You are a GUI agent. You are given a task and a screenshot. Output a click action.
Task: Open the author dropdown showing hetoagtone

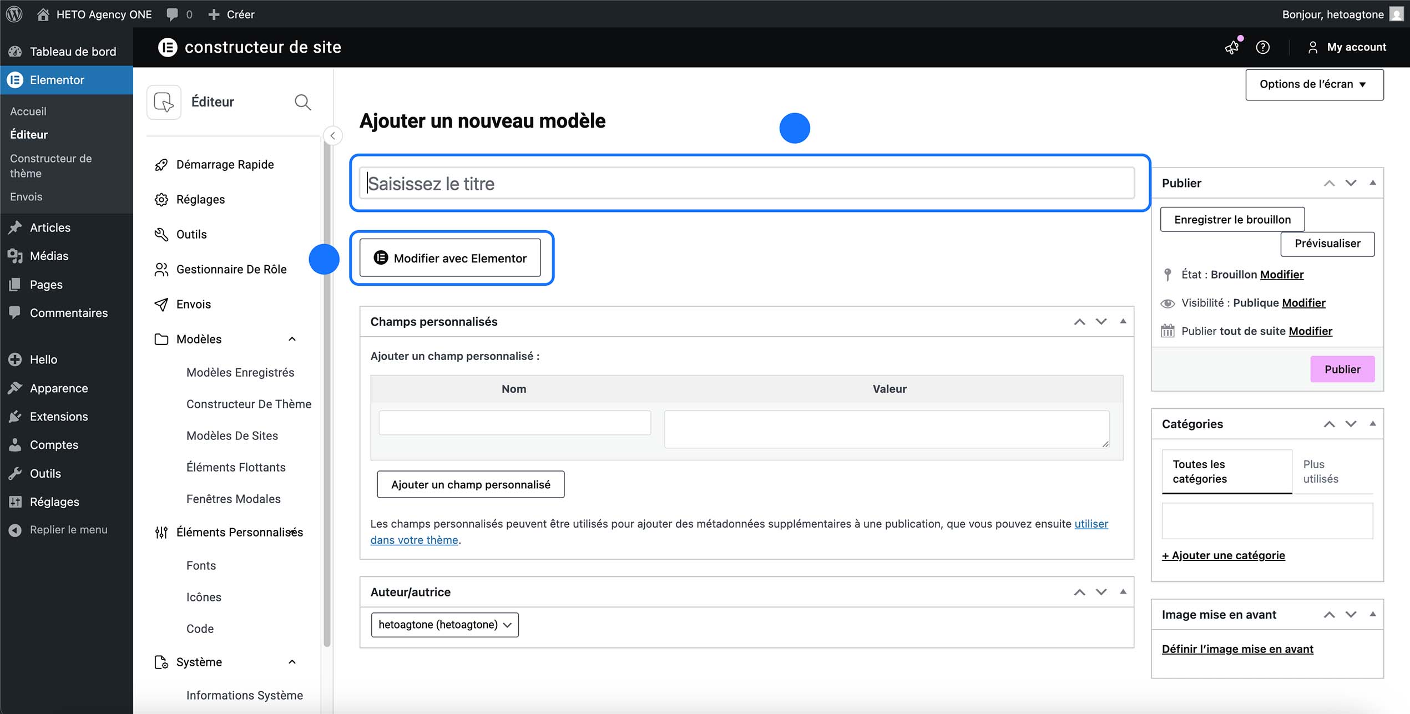click(x=444, y=625)
